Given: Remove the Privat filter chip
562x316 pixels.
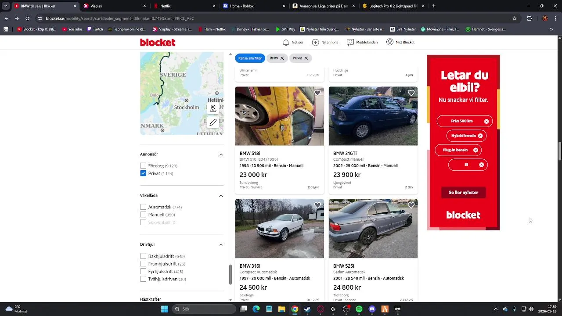Looking at the screenshot, I should tap(306, 58).
